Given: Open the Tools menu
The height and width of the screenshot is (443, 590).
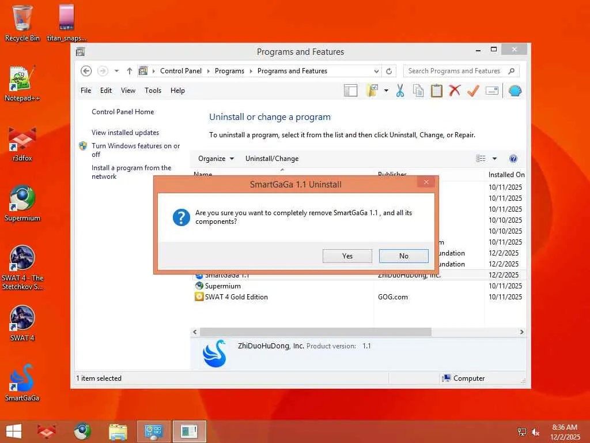Looking at the screenshot, I should 153,91.
